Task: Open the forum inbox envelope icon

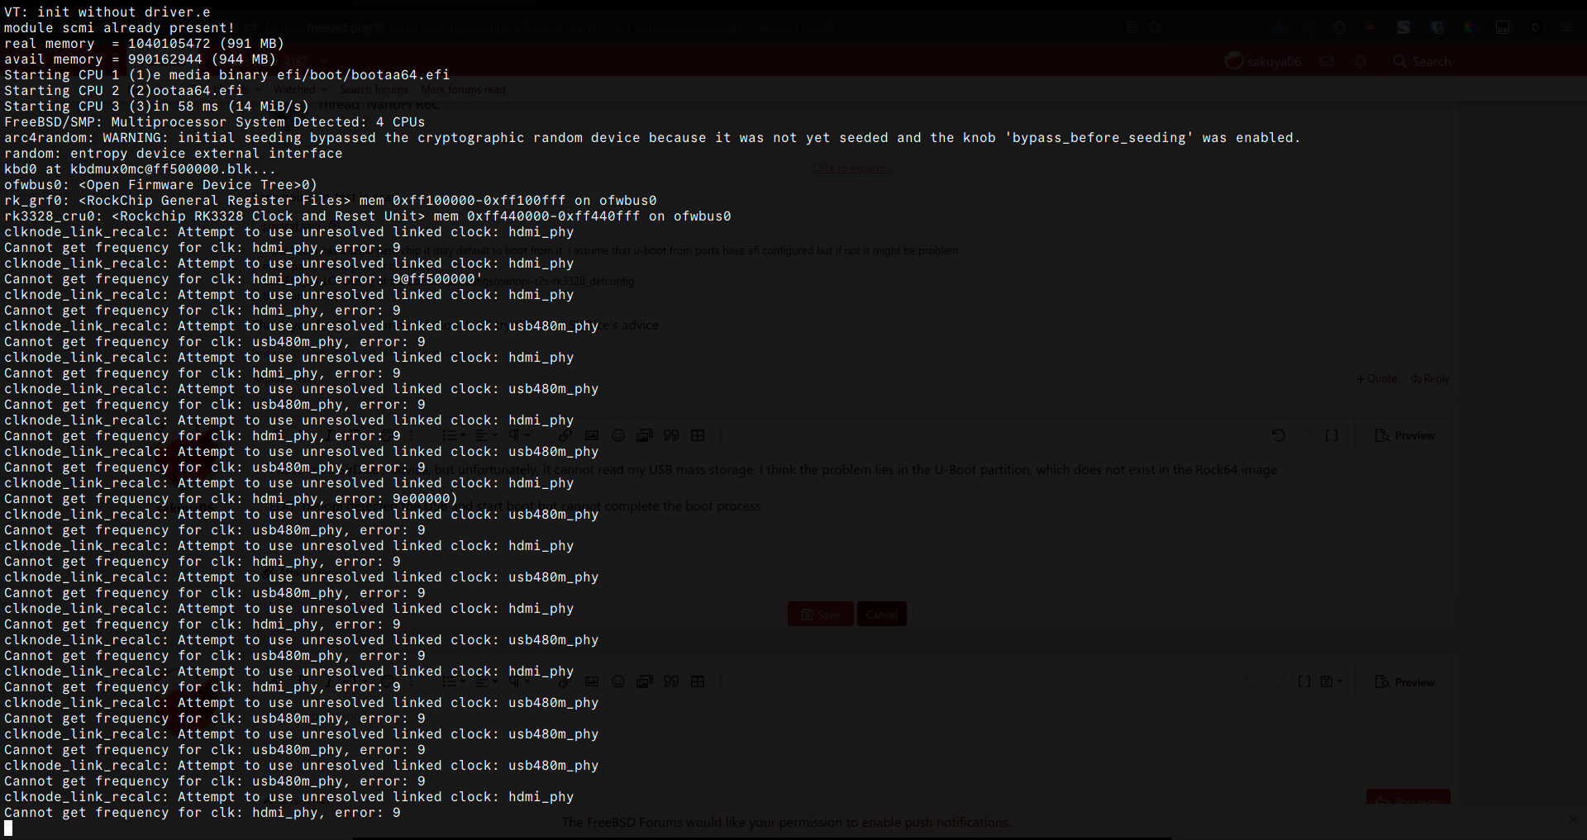Action: click(1327, 61)
